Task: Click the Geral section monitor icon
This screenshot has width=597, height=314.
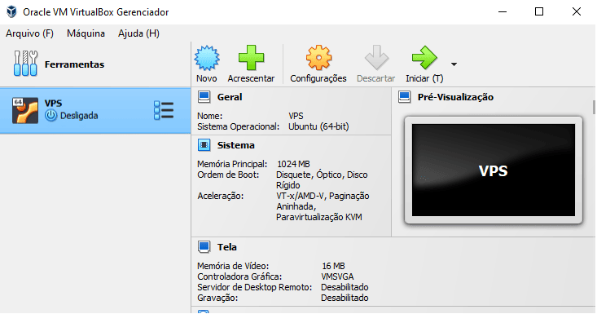Action: [204, 97]
